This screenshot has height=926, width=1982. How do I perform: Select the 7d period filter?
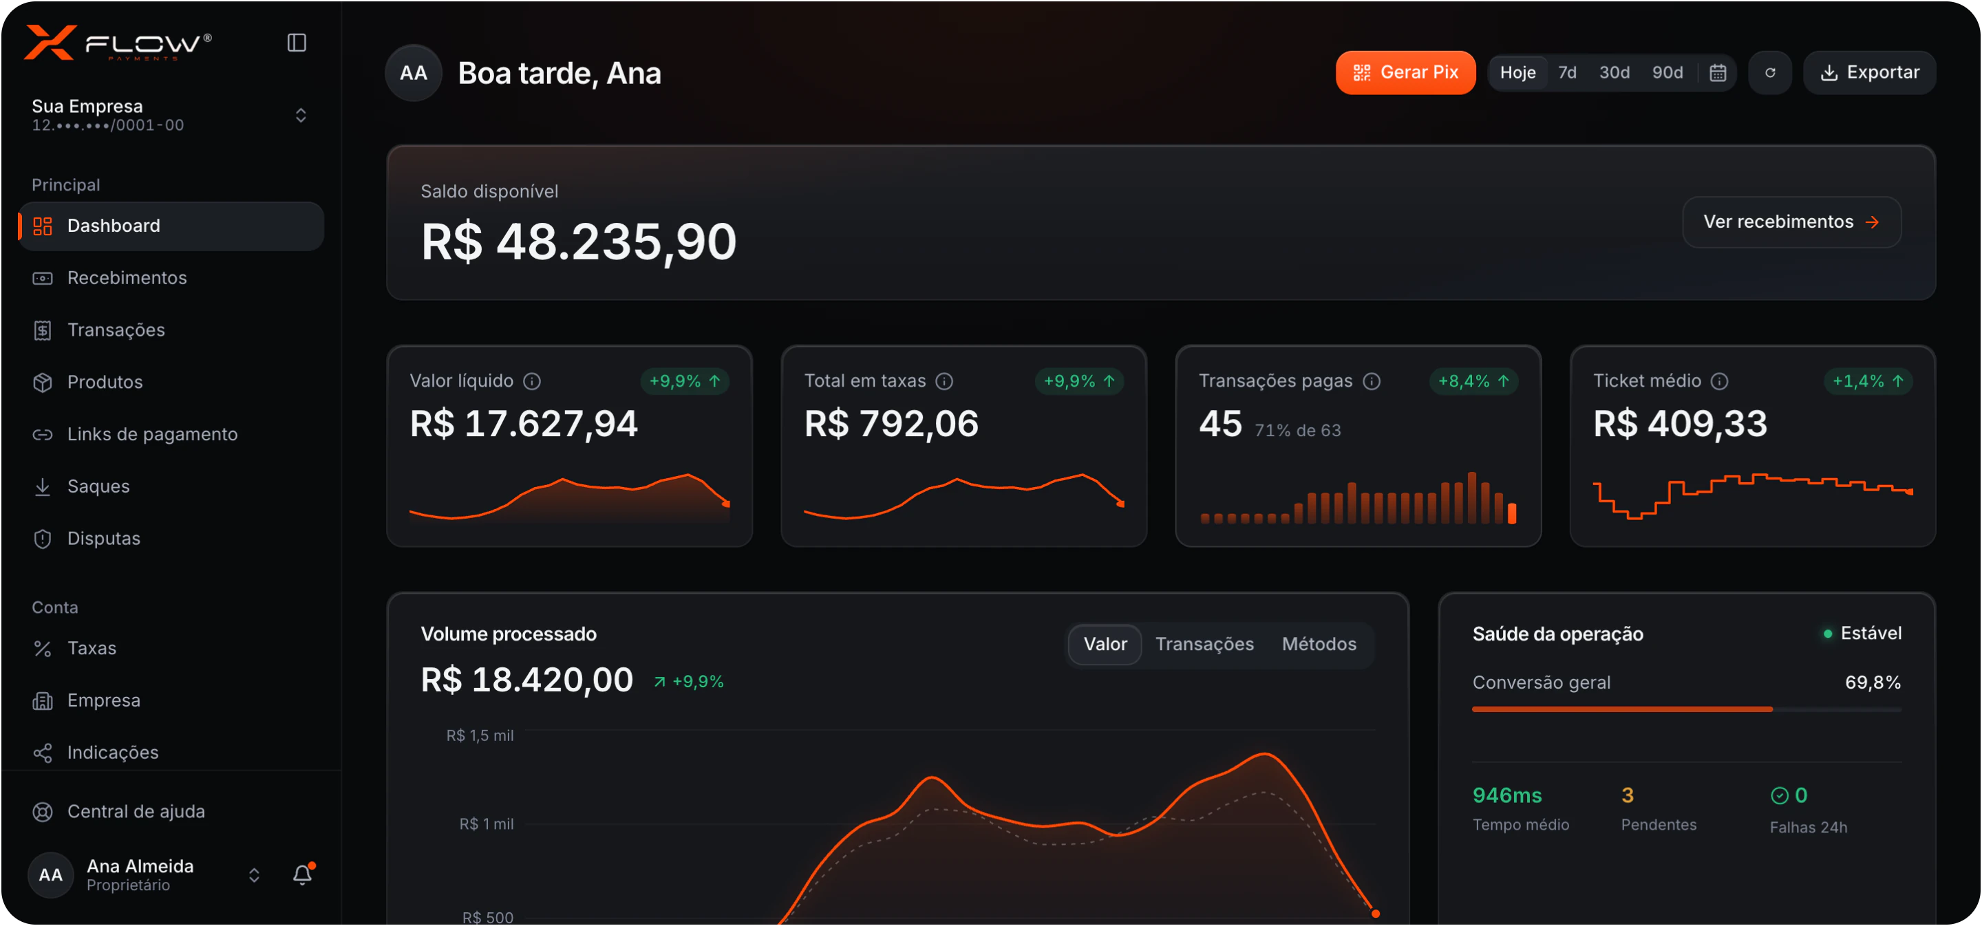coord(1566,72)
